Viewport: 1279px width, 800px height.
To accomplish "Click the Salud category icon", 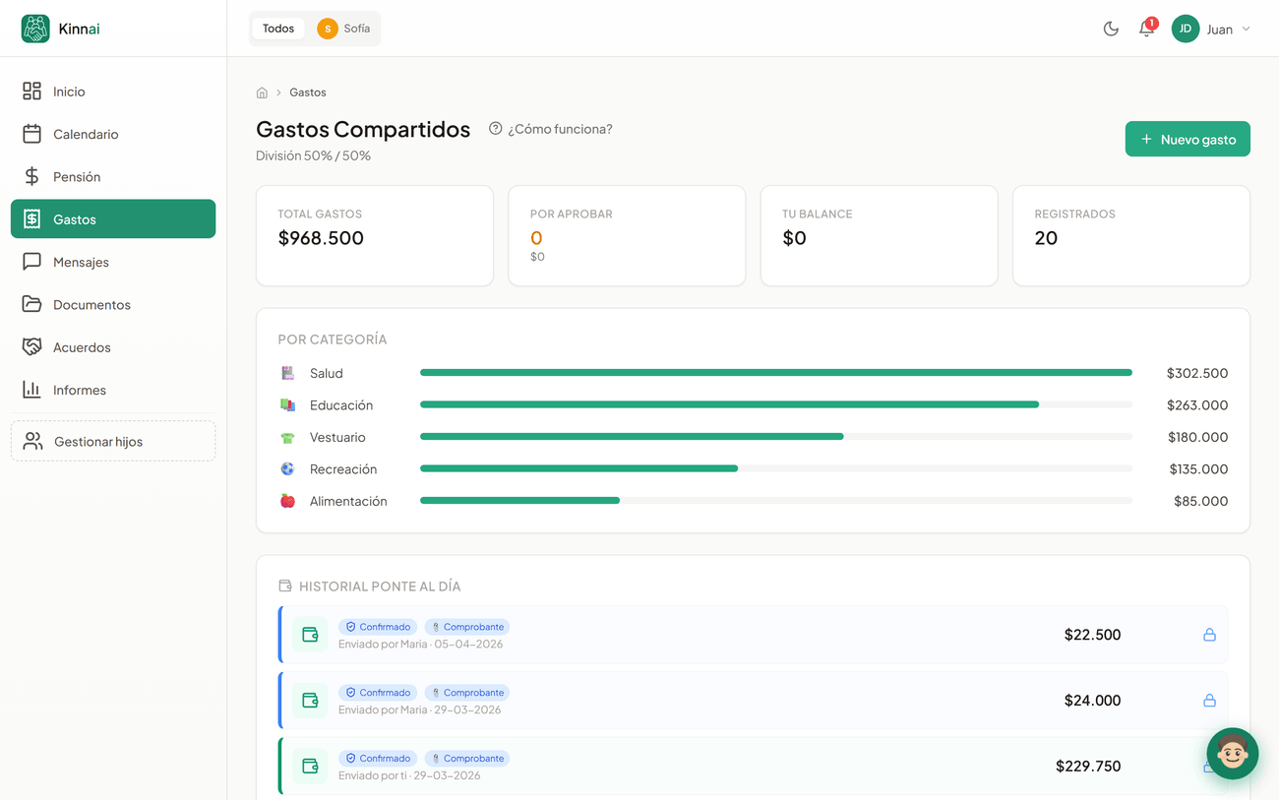I will [x=287, y=373].
